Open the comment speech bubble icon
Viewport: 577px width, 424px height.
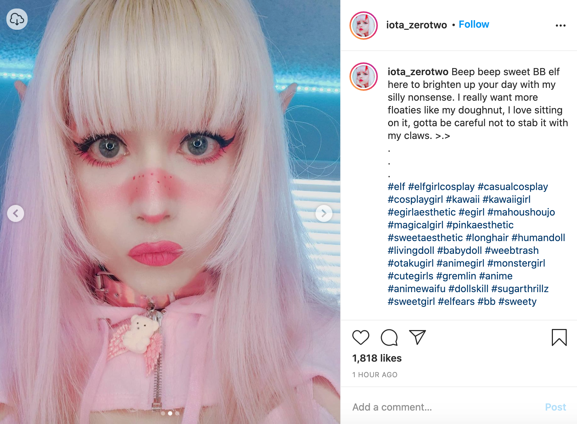click(389, 337)
